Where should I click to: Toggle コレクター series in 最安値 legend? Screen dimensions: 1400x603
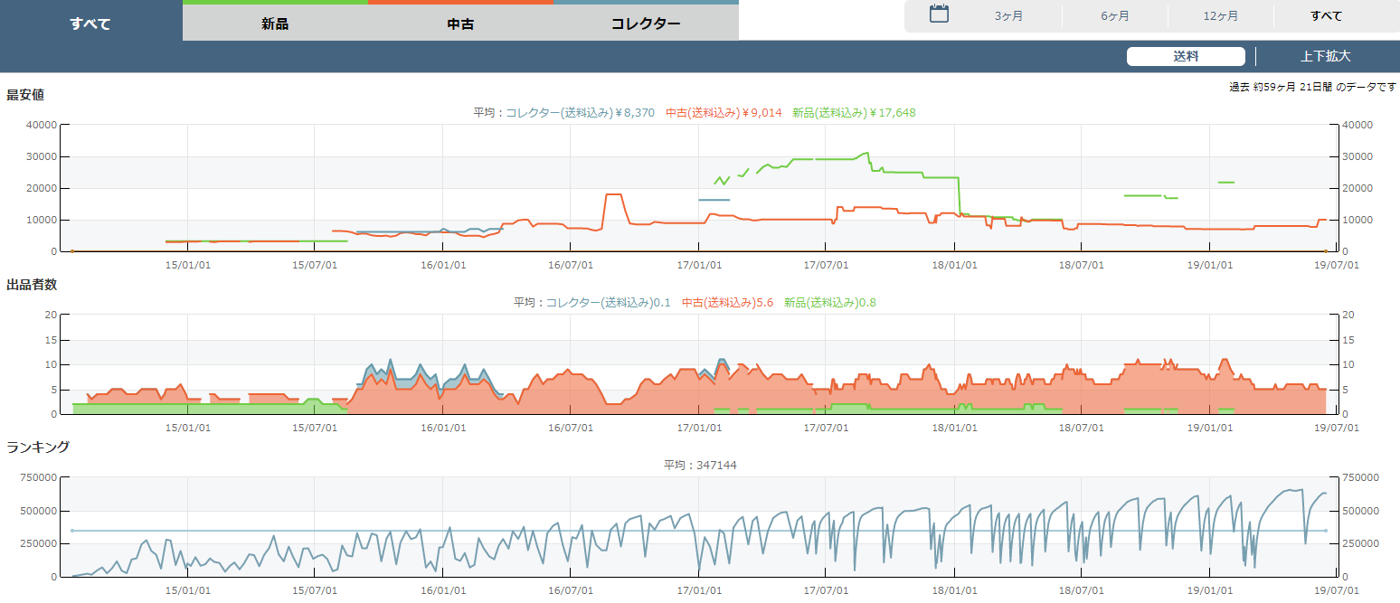[x=579, y=113]
